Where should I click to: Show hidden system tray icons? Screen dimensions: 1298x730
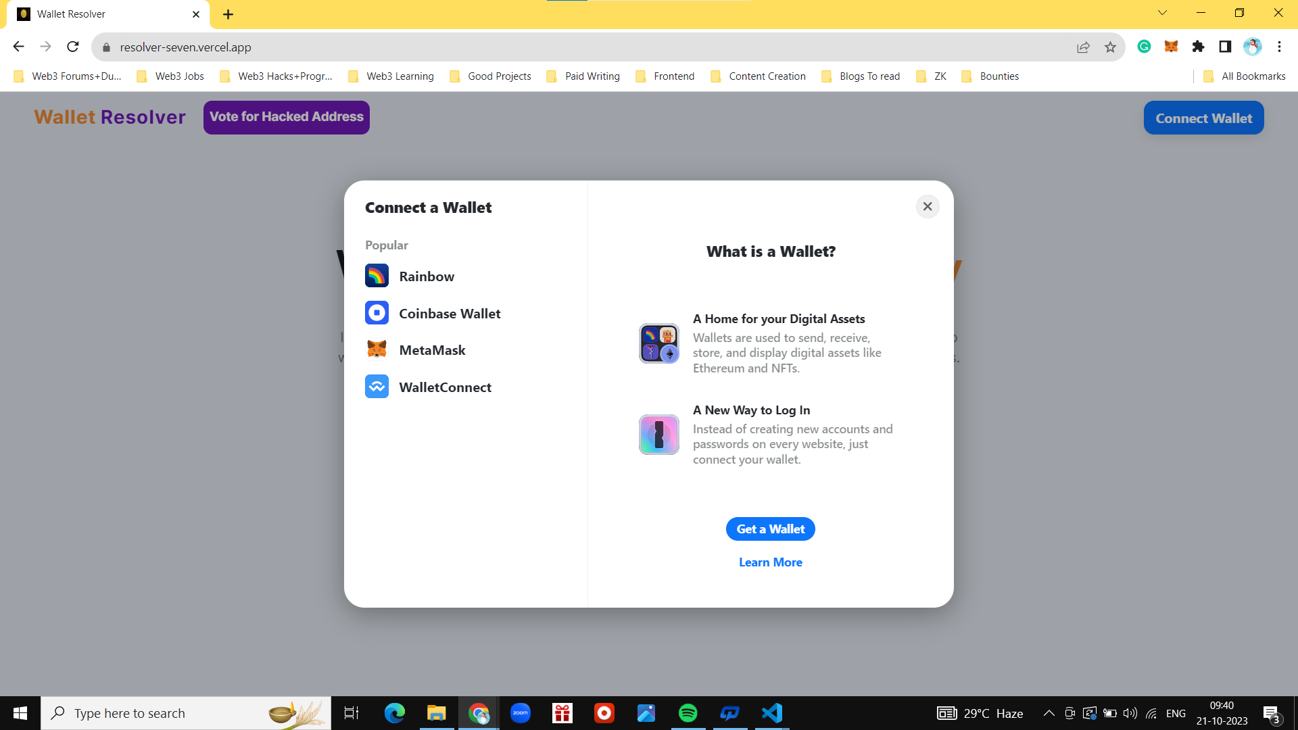1049,712
